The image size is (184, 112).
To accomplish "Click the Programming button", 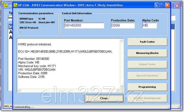I will click(147, 87).
